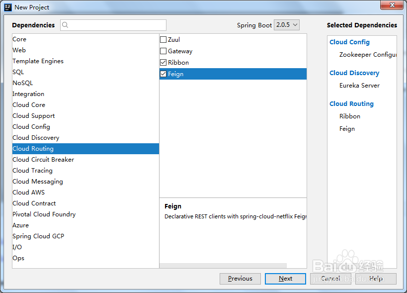Select the Cloud Core category

click(x=85, y=104)
